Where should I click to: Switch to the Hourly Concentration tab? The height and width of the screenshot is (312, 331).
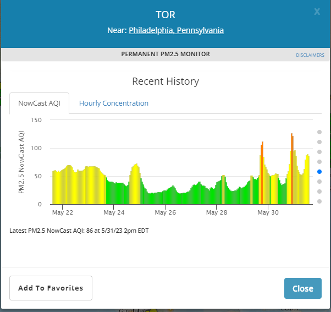113,103
